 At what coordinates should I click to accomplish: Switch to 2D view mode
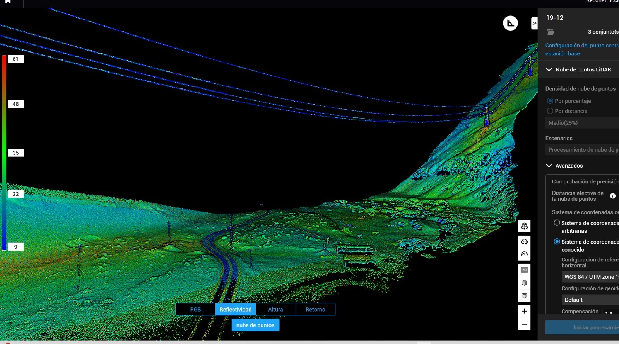click(524, 270)
